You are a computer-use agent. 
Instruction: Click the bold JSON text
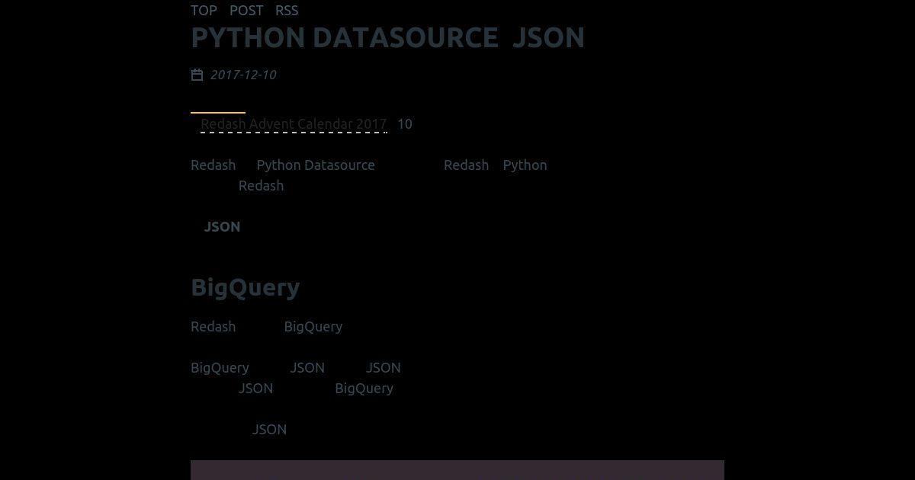coord(223,227)
